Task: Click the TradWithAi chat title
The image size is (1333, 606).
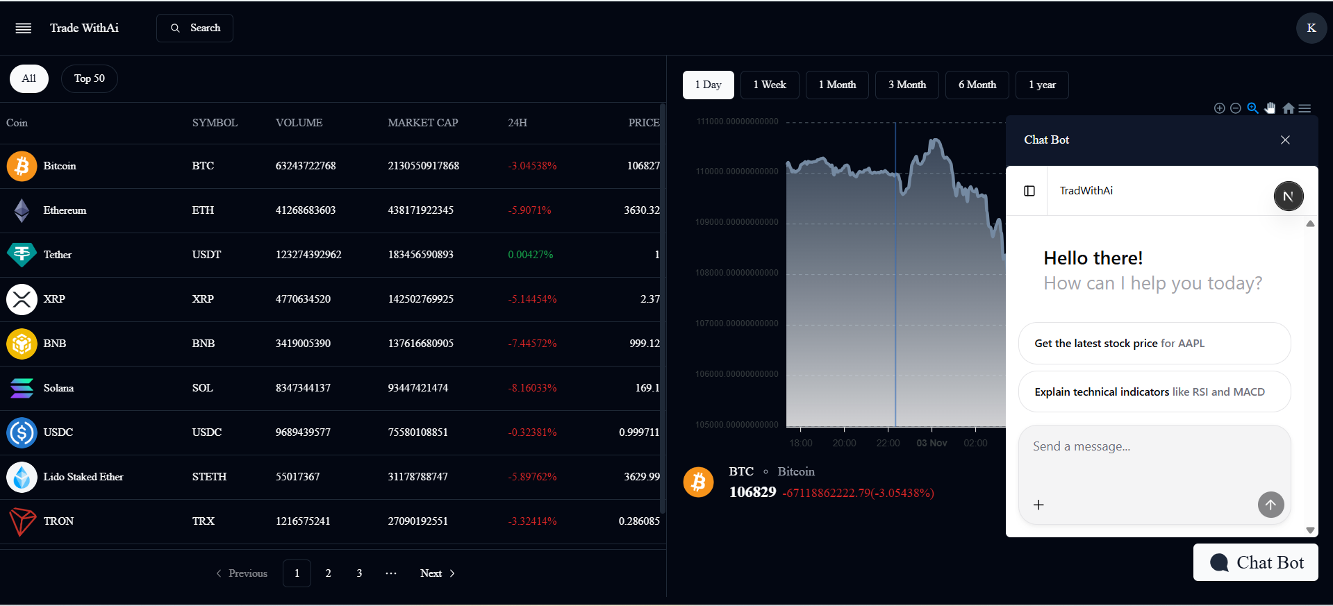Action: [1086, 191]
